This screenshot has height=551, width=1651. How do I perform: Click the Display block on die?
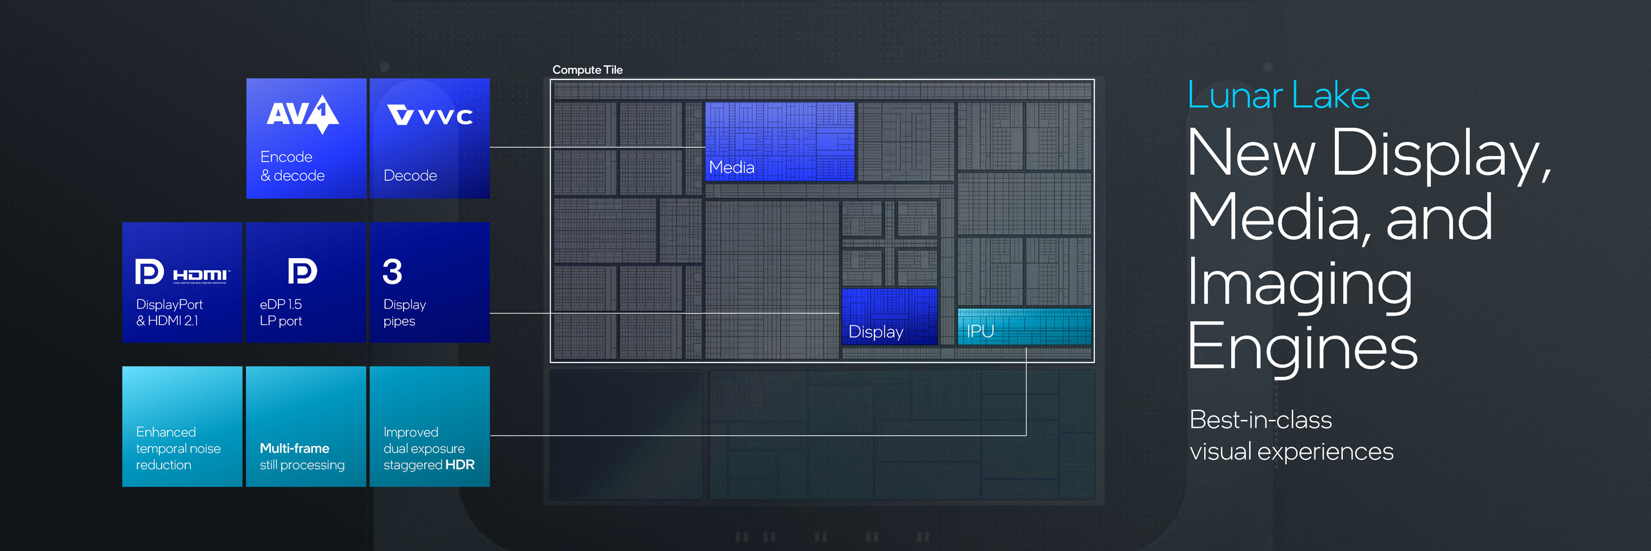tap(889, 317)
